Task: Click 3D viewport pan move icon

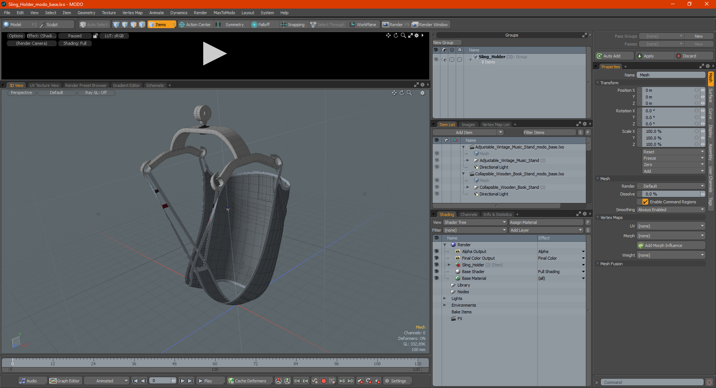Action: click(394, 93)
